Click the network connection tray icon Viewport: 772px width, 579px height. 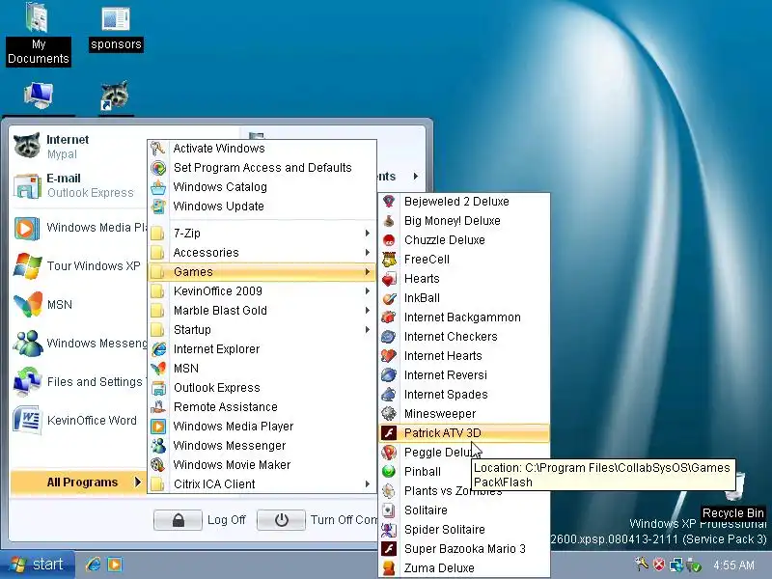tap(676, 565)
